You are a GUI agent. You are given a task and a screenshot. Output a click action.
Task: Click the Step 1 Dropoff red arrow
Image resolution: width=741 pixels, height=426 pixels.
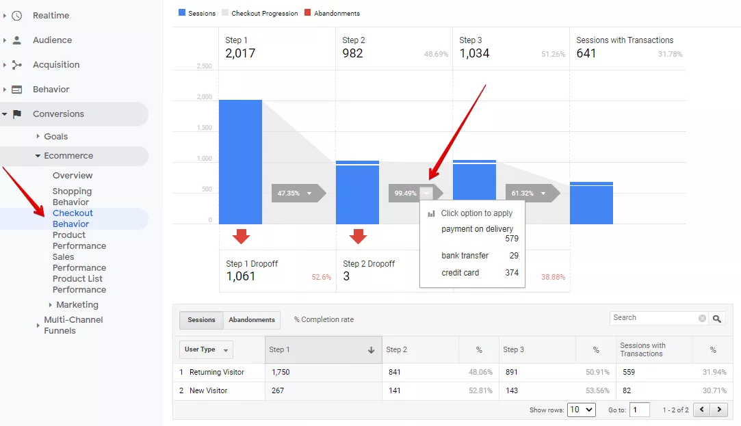coord(241,236)
